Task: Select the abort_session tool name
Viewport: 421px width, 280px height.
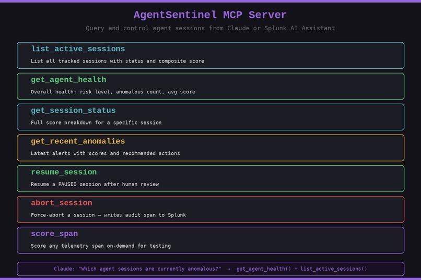Action: (x=62, y=203)
